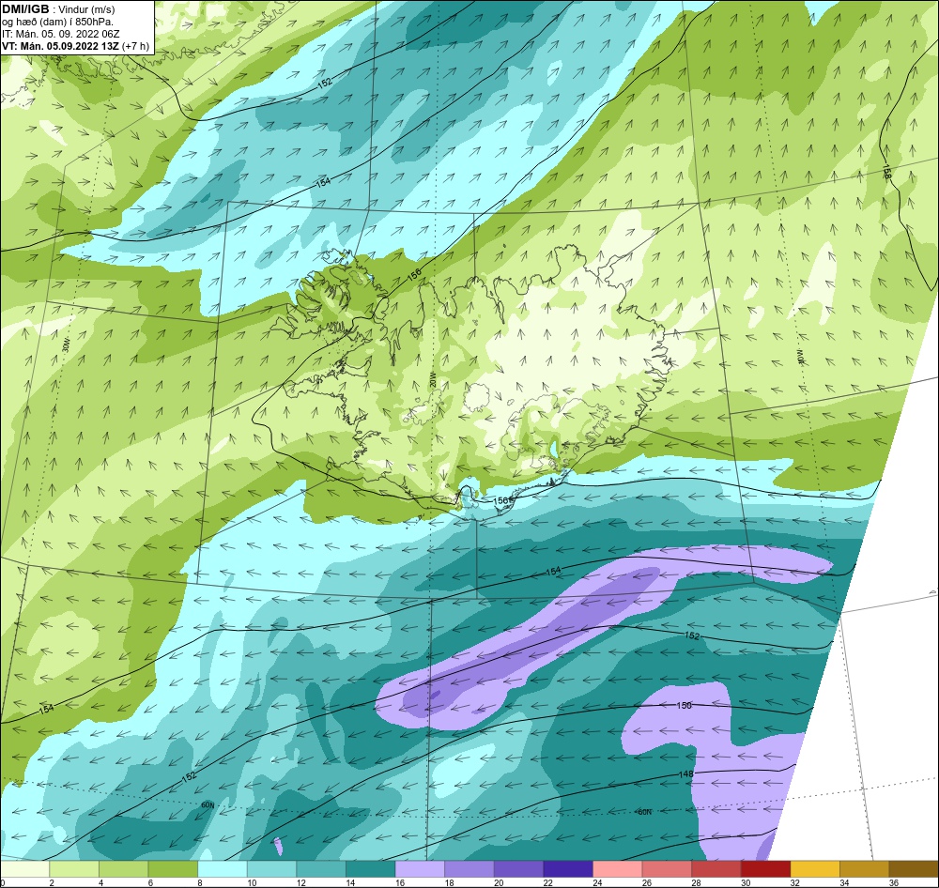
Task: Click the 'DMI/IGB : Vindur (m/s)' title line
Action: (x=58, y=9)
